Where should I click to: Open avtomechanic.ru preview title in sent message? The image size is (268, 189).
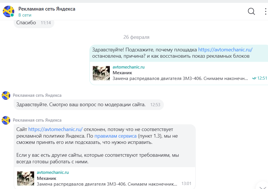[129, 67]
